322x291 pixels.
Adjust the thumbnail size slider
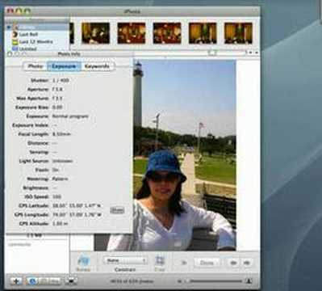(x=215, y=281)
